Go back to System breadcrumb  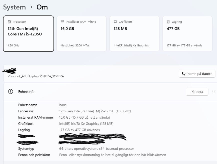14,7
